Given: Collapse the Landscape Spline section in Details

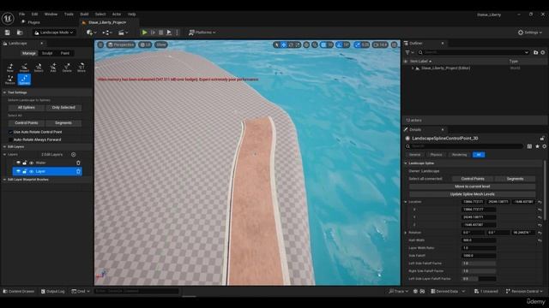Looking at the screenshot, I should click(406, 163).
